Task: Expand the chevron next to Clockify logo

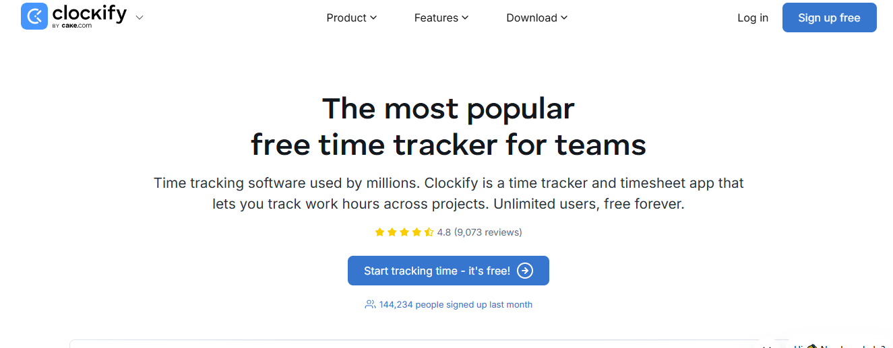Action: tap(140, 18)
